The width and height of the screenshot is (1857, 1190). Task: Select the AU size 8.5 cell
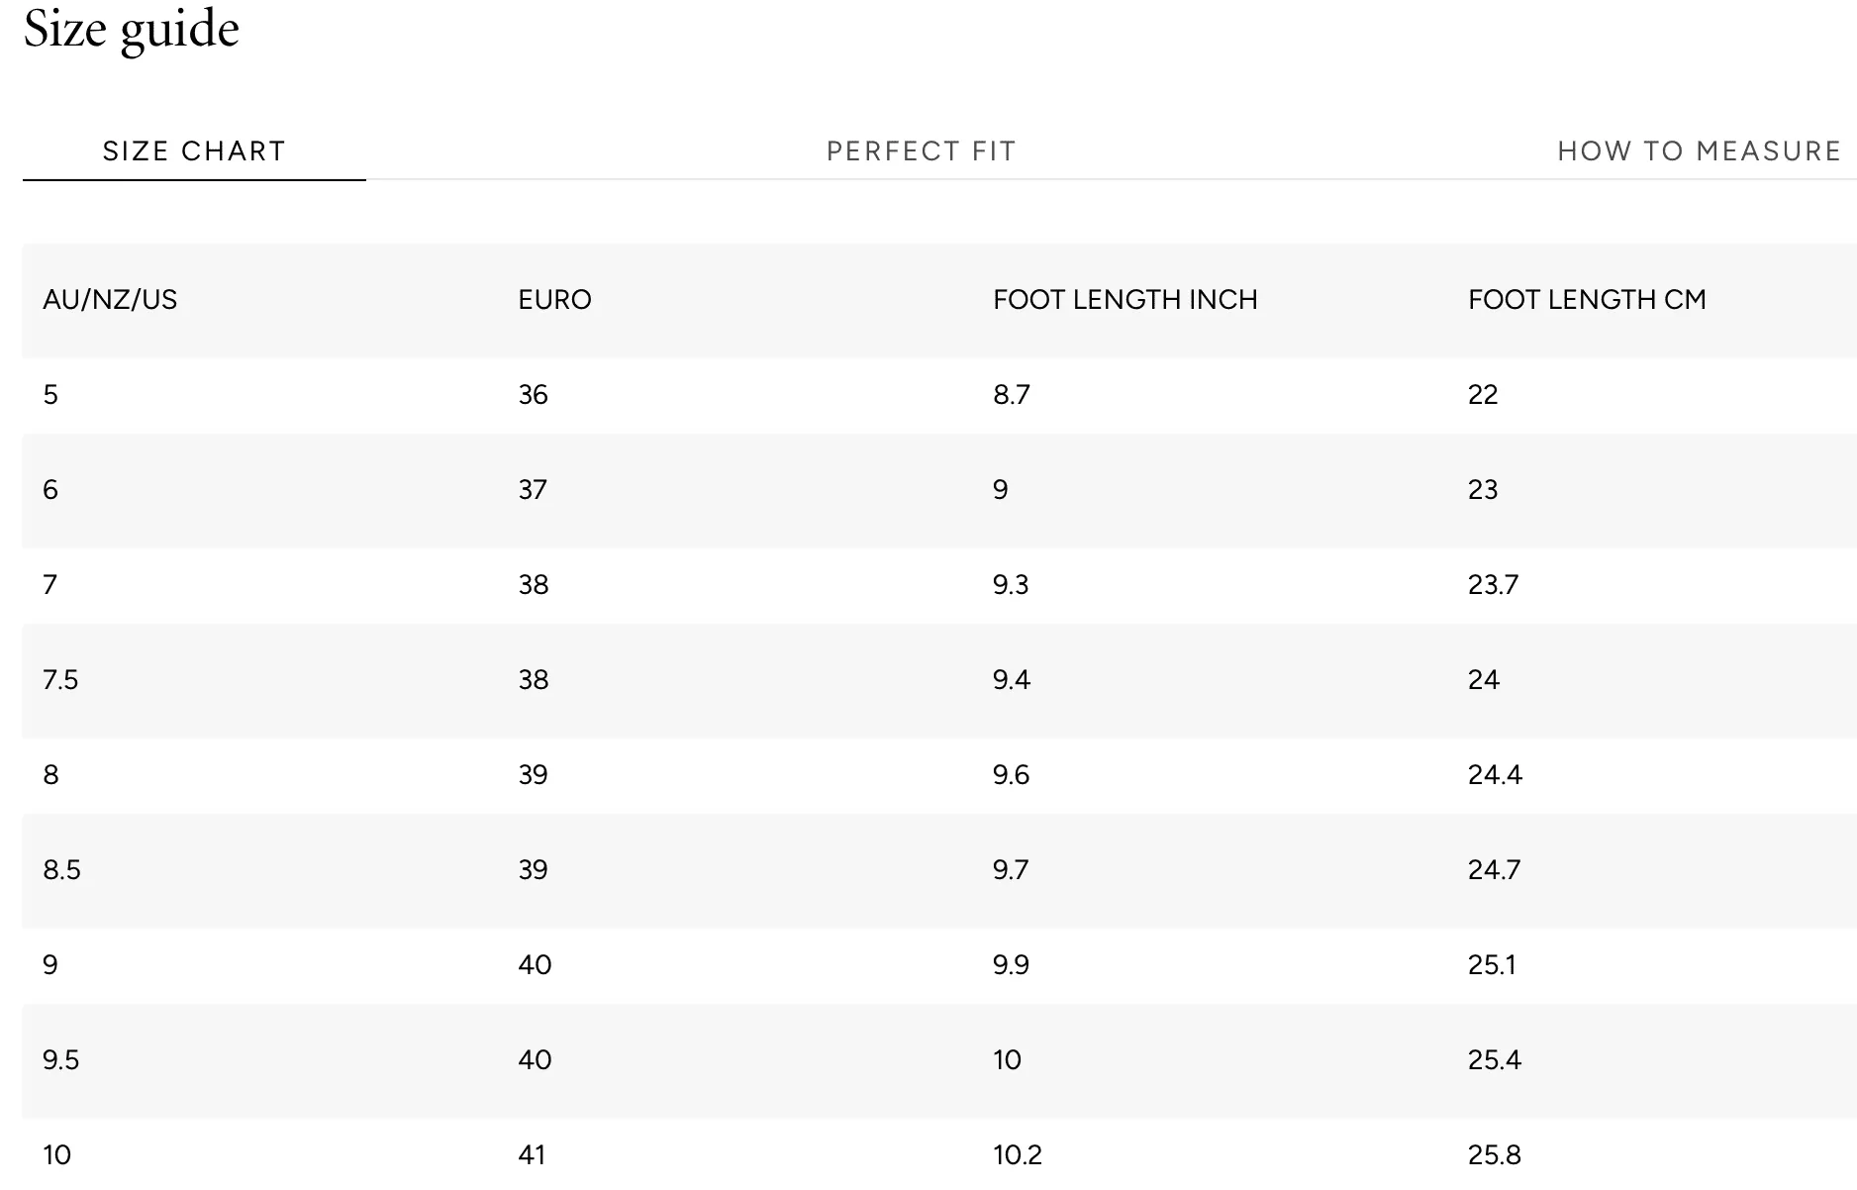pyautogui.click(x=61, y=870)
